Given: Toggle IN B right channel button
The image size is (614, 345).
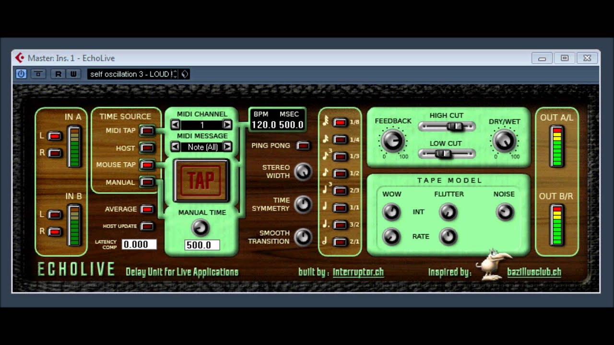Looking at the screenshot, I should 55,232.
